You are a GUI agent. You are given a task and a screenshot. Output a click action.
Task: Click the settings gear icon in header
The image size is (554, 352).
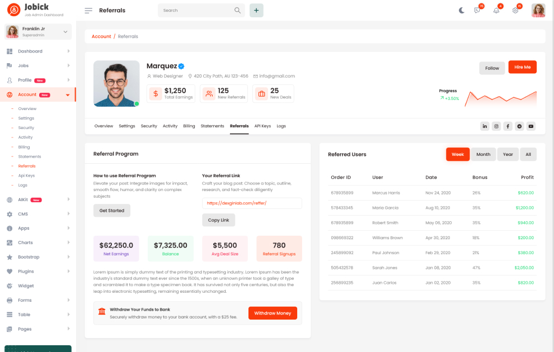click(515, 10)
